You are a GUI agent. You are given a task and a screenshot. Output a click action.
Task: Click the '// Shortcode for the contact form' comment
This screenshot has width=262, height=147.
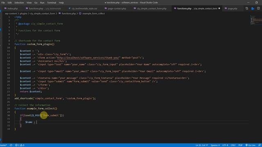(37, 41)
